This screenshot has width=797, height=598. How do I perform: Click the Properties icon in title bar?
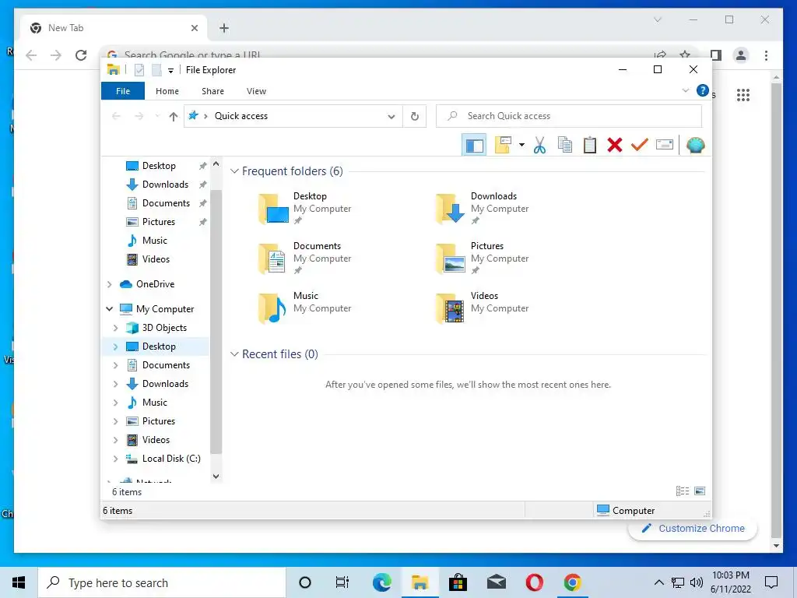tap(139, 70)
